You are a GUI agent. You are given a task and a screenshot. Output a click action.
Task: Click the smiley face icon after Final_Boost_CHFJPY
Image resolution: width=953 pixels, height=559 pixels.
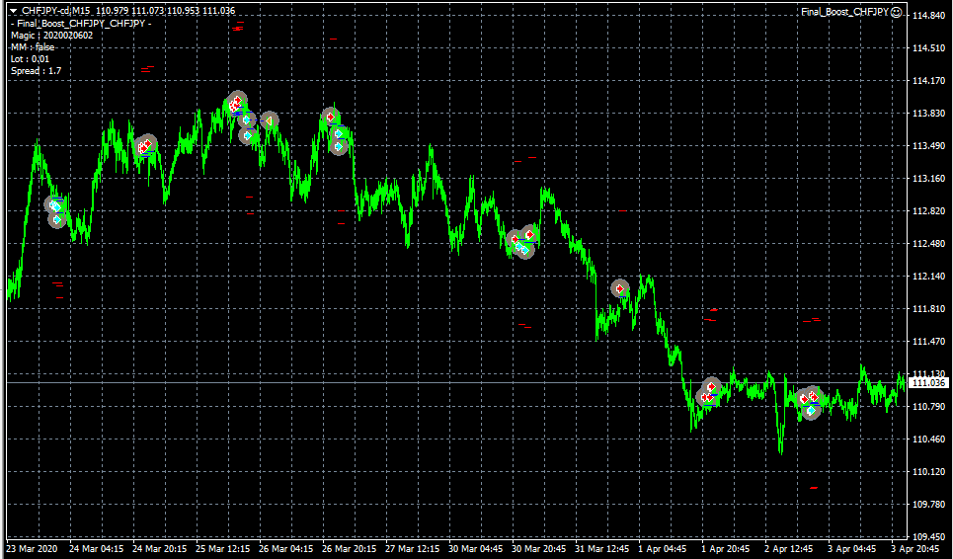tap(897, 12)
